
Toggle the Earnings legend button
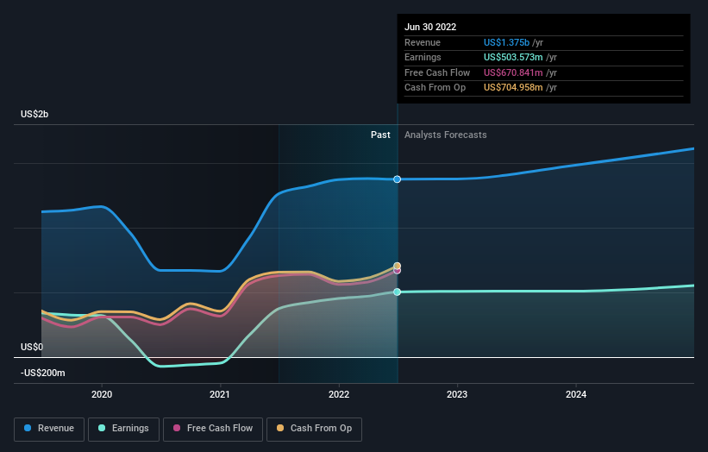coord(123,429)
